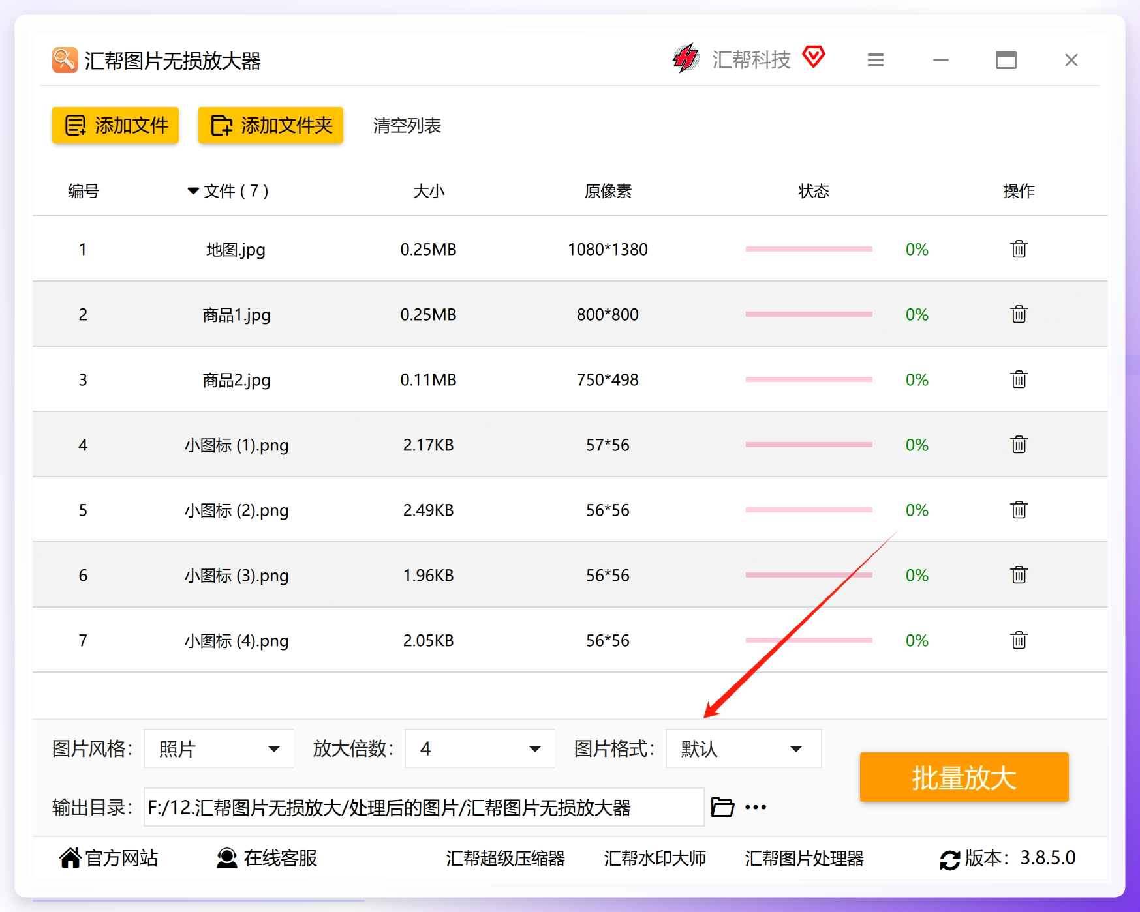This screenshot has width=1140, height=912.
Task: Click the 汇帮科技 company name
Action: pyautogui.click(x=751, y=59)
